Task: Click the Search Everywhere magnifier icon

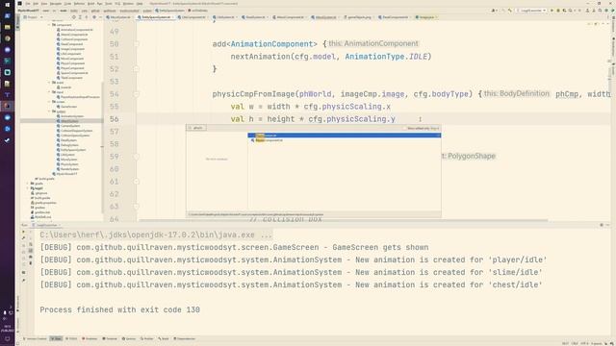Action: 600,11
